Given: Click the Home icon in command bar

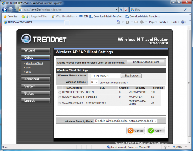Looking at the screenshot, I should pos(118,22).
